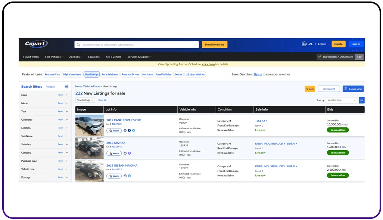Click the 'E' badge on the Nissan Maxima listing
Screen dimensions: 383x220
tap(130, 176)
